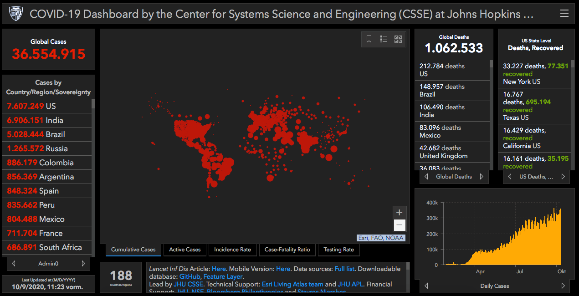Select the 106.490 deaths India entry
Screen dimensions: 579x296
[452, 111]
